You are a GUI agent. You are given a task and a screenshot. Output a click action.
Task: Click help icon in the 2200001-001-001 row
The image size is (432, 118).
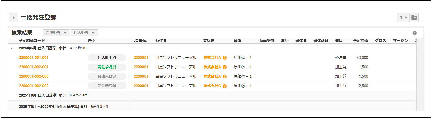[225, 58]
